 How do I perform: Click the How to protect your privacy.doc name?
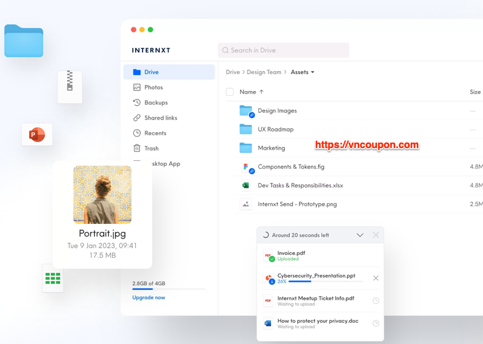pyautogui.click(x=318, y=321)
